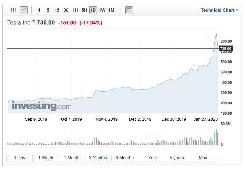Click the -151.00 change value
245x169 pixels.
[67, 23]
